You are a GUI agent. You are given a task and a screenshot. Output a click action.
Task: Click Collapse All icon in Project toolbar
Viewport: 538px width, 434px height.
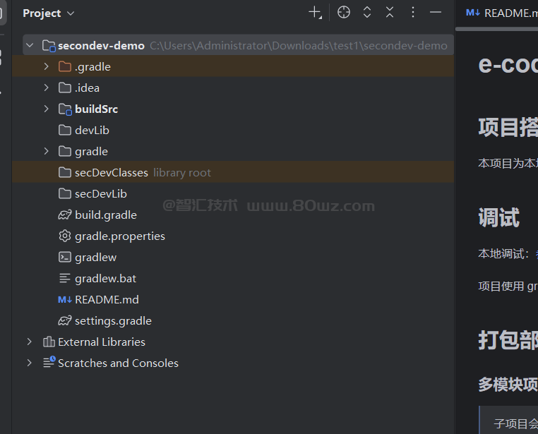click(x=390, y=13)
